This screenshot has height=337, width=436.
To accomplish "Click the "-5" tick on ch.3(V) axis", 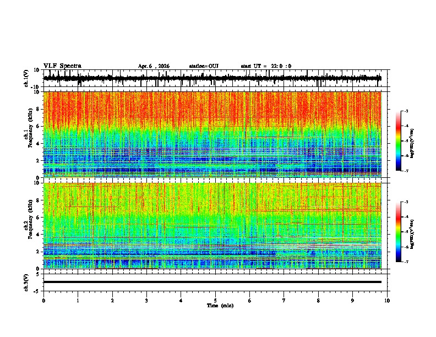I will 37,291.
